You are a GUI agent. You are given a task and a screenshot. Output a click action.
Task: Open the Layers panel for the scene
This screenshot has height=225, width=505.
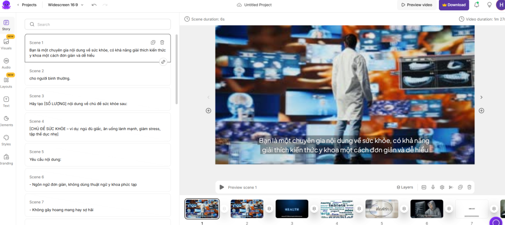click(404, 187)
